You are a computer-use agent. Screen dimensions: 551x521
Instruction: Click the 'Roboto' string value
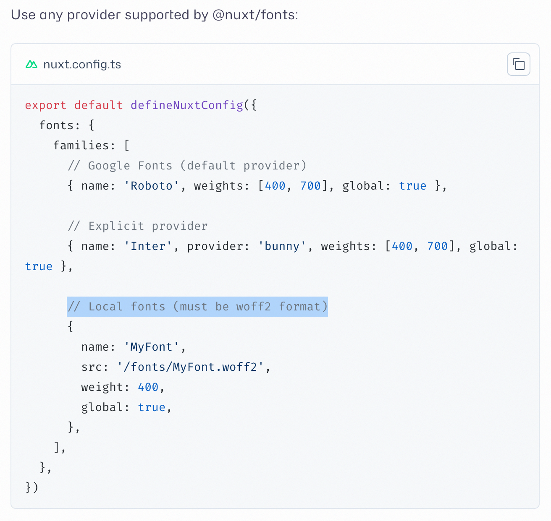pyautogui.click(x=152, y=186)
